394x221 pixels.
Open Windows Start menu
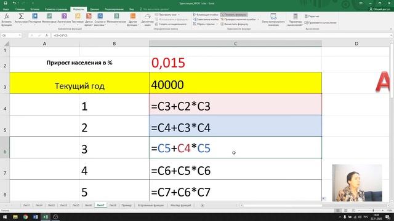(5, 217)
